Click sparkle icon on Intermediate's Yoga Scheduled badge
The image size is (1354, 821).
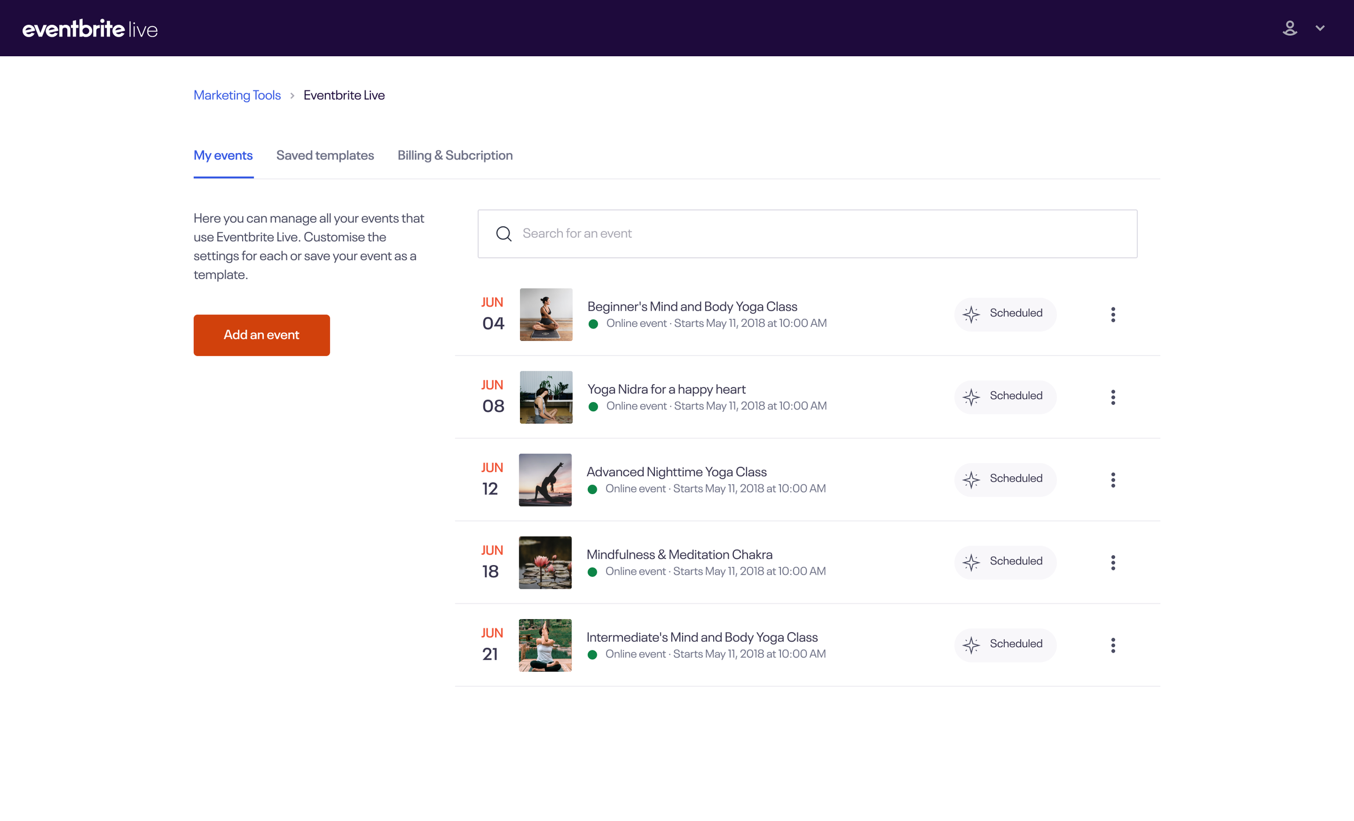click(x=971, y=645)
